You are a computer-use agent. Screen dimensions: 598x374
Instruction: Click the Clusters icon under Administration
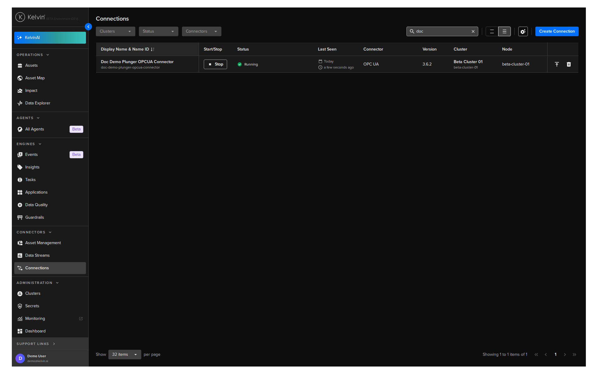[x=20, y=294]
